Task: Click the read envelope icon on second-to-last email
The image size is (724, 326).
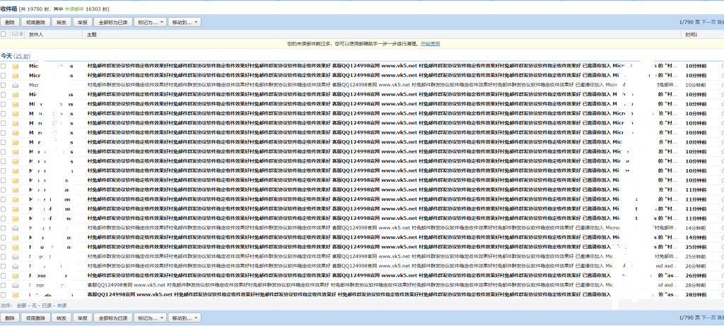Action: (15, 285)
